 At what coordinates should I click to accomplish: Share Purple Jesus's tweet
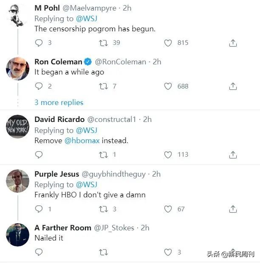(x=233, y=209)
